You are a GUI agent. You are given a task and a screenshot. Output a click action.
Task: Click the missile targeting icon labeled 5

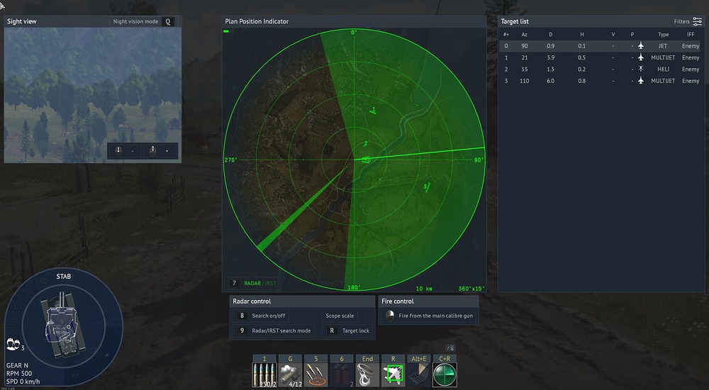[316, 374]
